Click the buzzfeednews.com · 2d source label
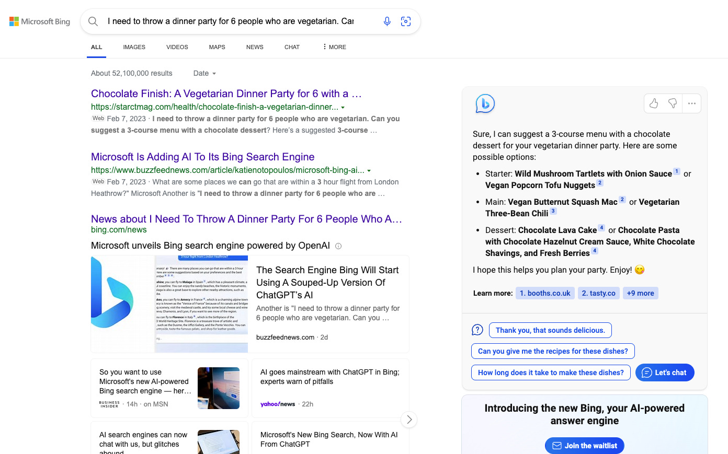 coord(292,337)
